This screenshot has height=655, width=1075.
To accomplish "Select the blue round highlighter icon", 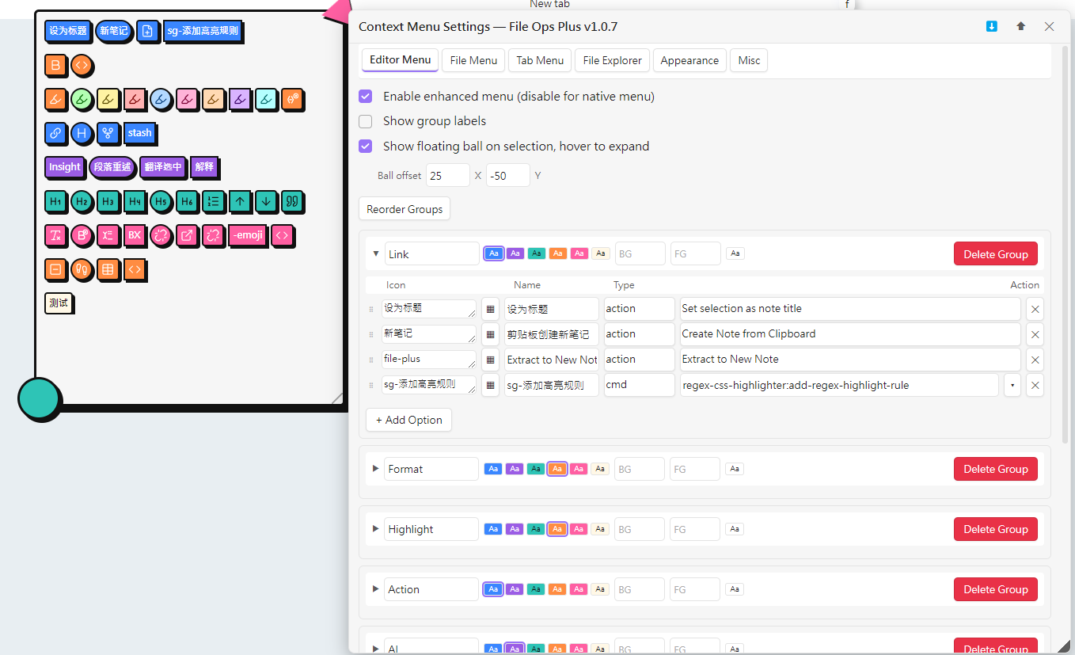I will click(x=161, y=99).
